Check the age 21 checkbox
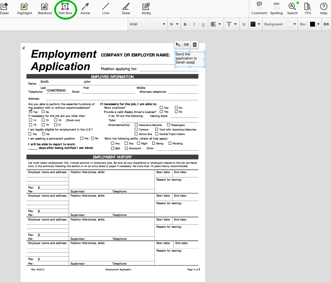Screen dimensions: 331x283 55,124
